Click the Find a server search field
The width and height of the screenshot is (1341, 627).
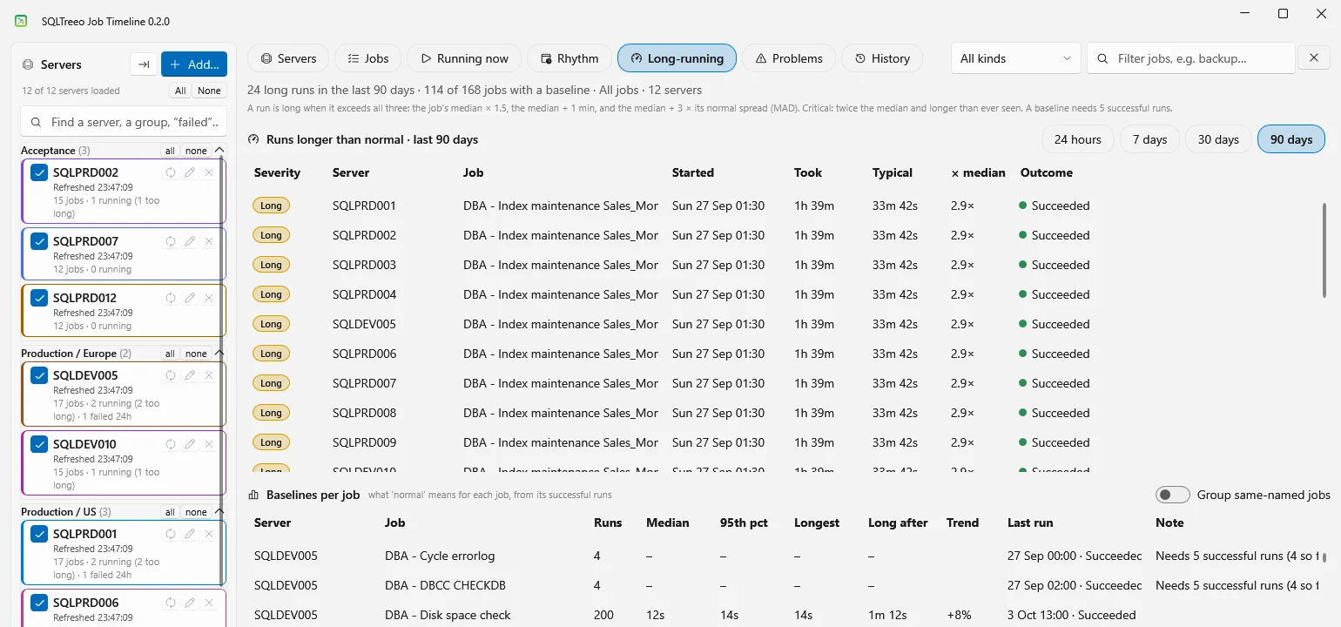125,123
